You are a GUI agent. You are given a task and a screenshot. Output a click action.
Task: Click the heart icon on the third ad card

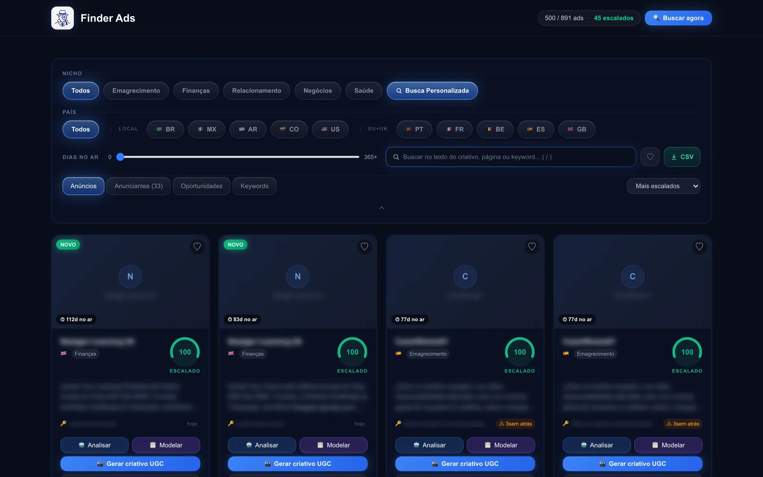[532, 247]
